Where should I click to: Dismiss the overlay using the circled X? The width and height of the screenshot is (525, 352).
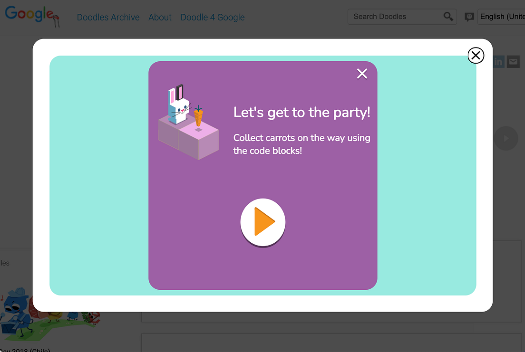(476, 56)
